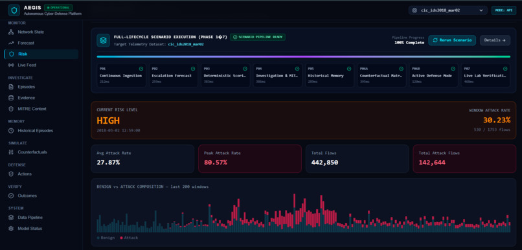Image resolution: width=522 pixels, height=250 pixels.
Task: Select the Risk menu item
Action: (41, 54)
